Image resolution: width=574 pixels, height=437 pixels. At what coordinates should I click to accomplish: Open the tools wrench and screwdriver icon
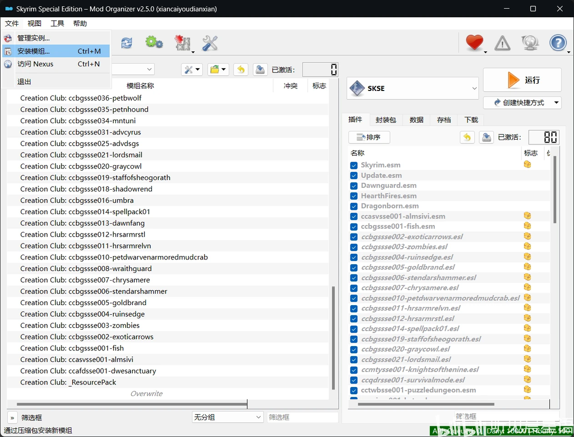coord(210,43)
